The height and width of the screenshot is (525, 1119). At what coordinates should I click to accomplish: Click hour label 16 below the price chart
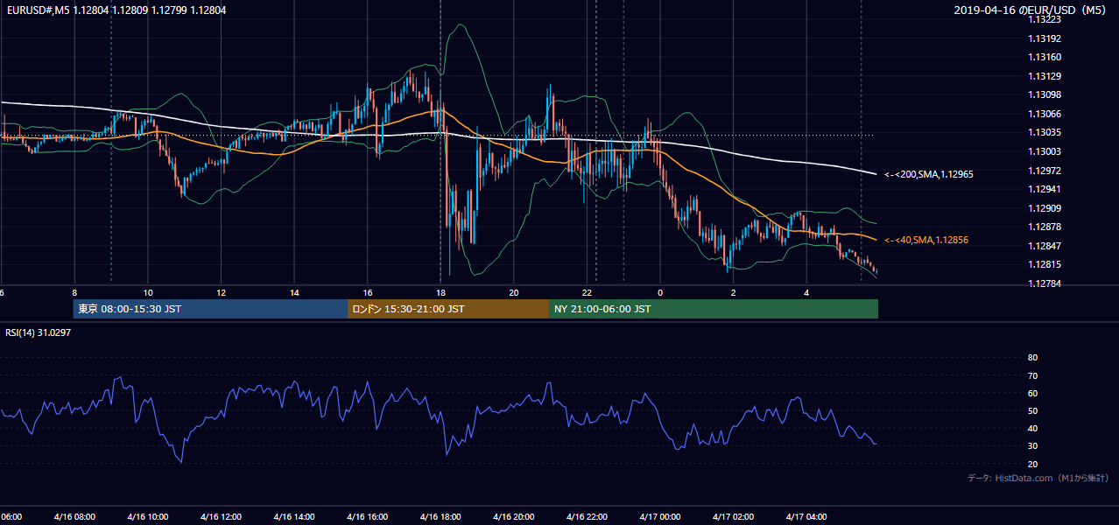point(368,292)
